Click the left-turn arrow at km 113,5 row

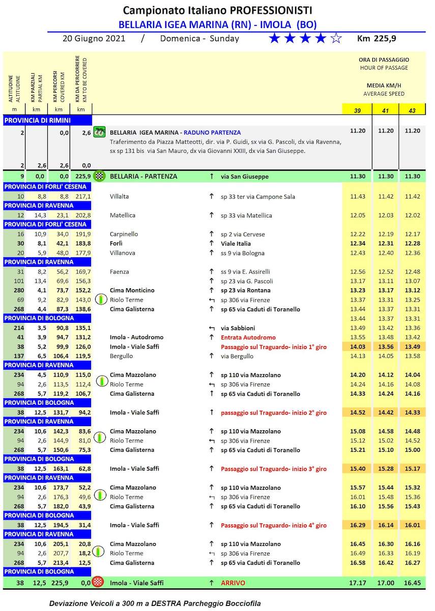pos(211,385)
